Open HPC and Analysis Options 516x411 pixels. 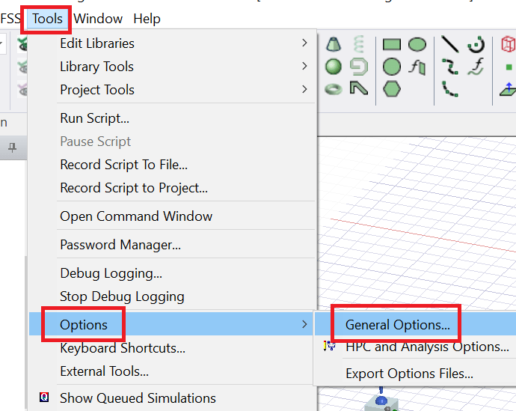click(426, 347)
